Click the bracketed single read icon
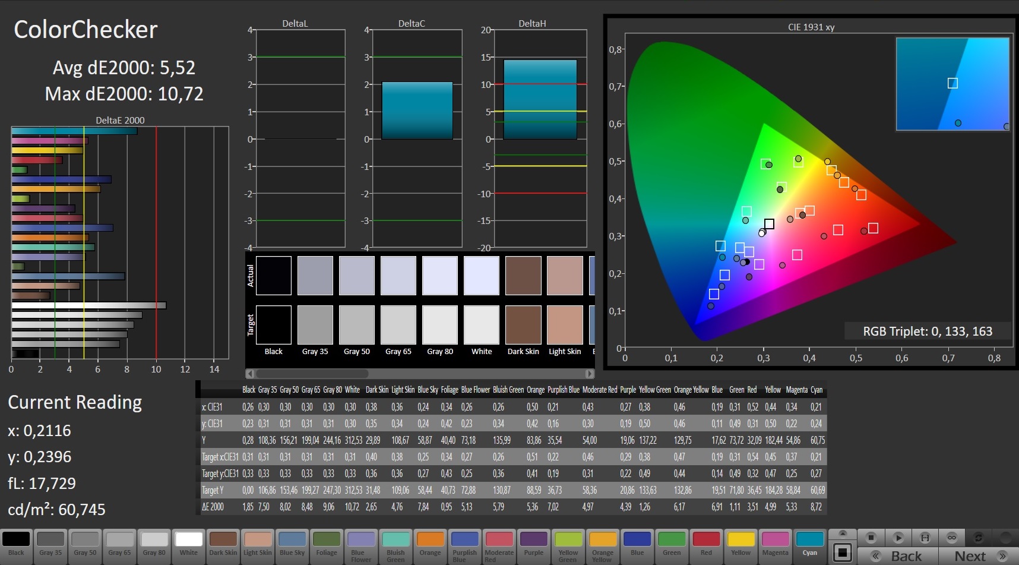This screenshot has height=565, width=1019. coord(925,538)
